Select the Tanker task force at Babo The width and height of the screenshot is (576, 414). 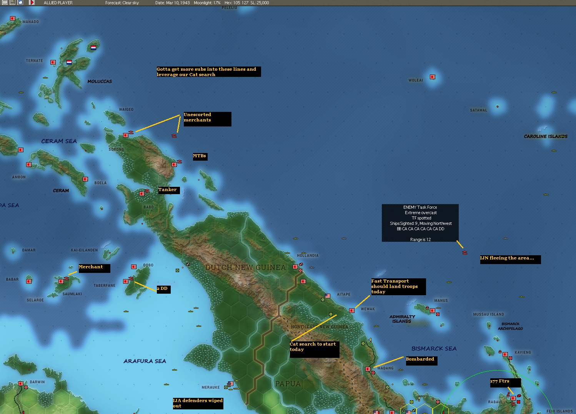[147, 191]
